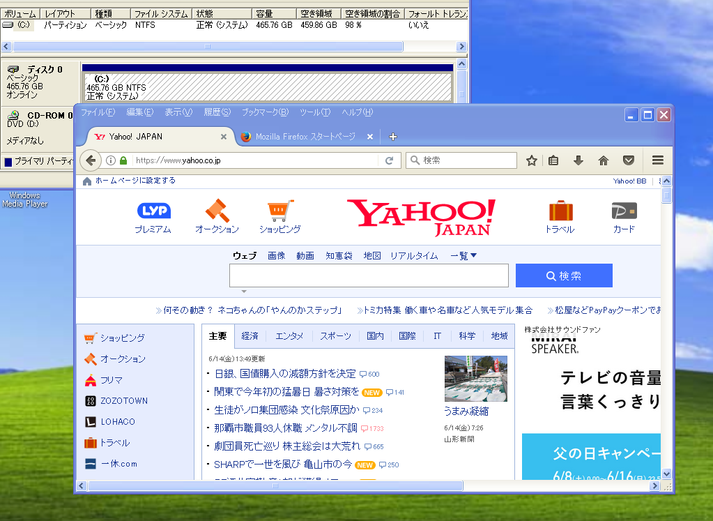Select the 国際 news tab

point(407,335)
